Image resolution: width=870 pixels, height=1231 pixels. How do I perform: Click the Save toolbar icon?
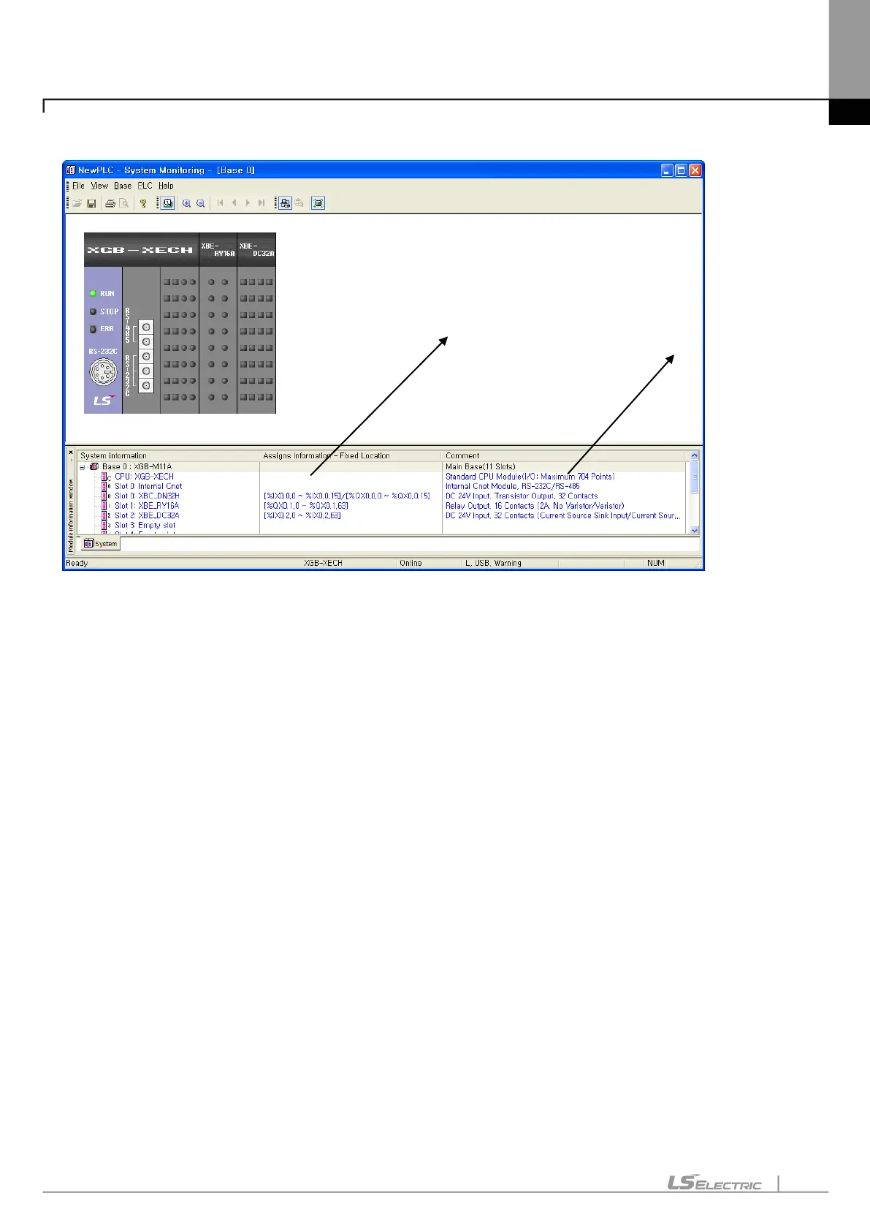(91, 203)
